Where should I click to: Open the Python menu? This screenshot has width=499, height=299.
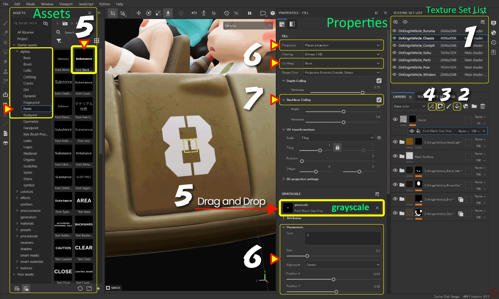[x=104, y=4]
